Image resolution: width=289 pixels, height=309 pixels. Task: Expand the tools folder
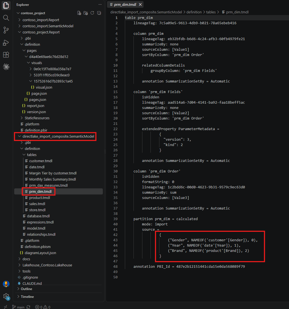(26, 271)
